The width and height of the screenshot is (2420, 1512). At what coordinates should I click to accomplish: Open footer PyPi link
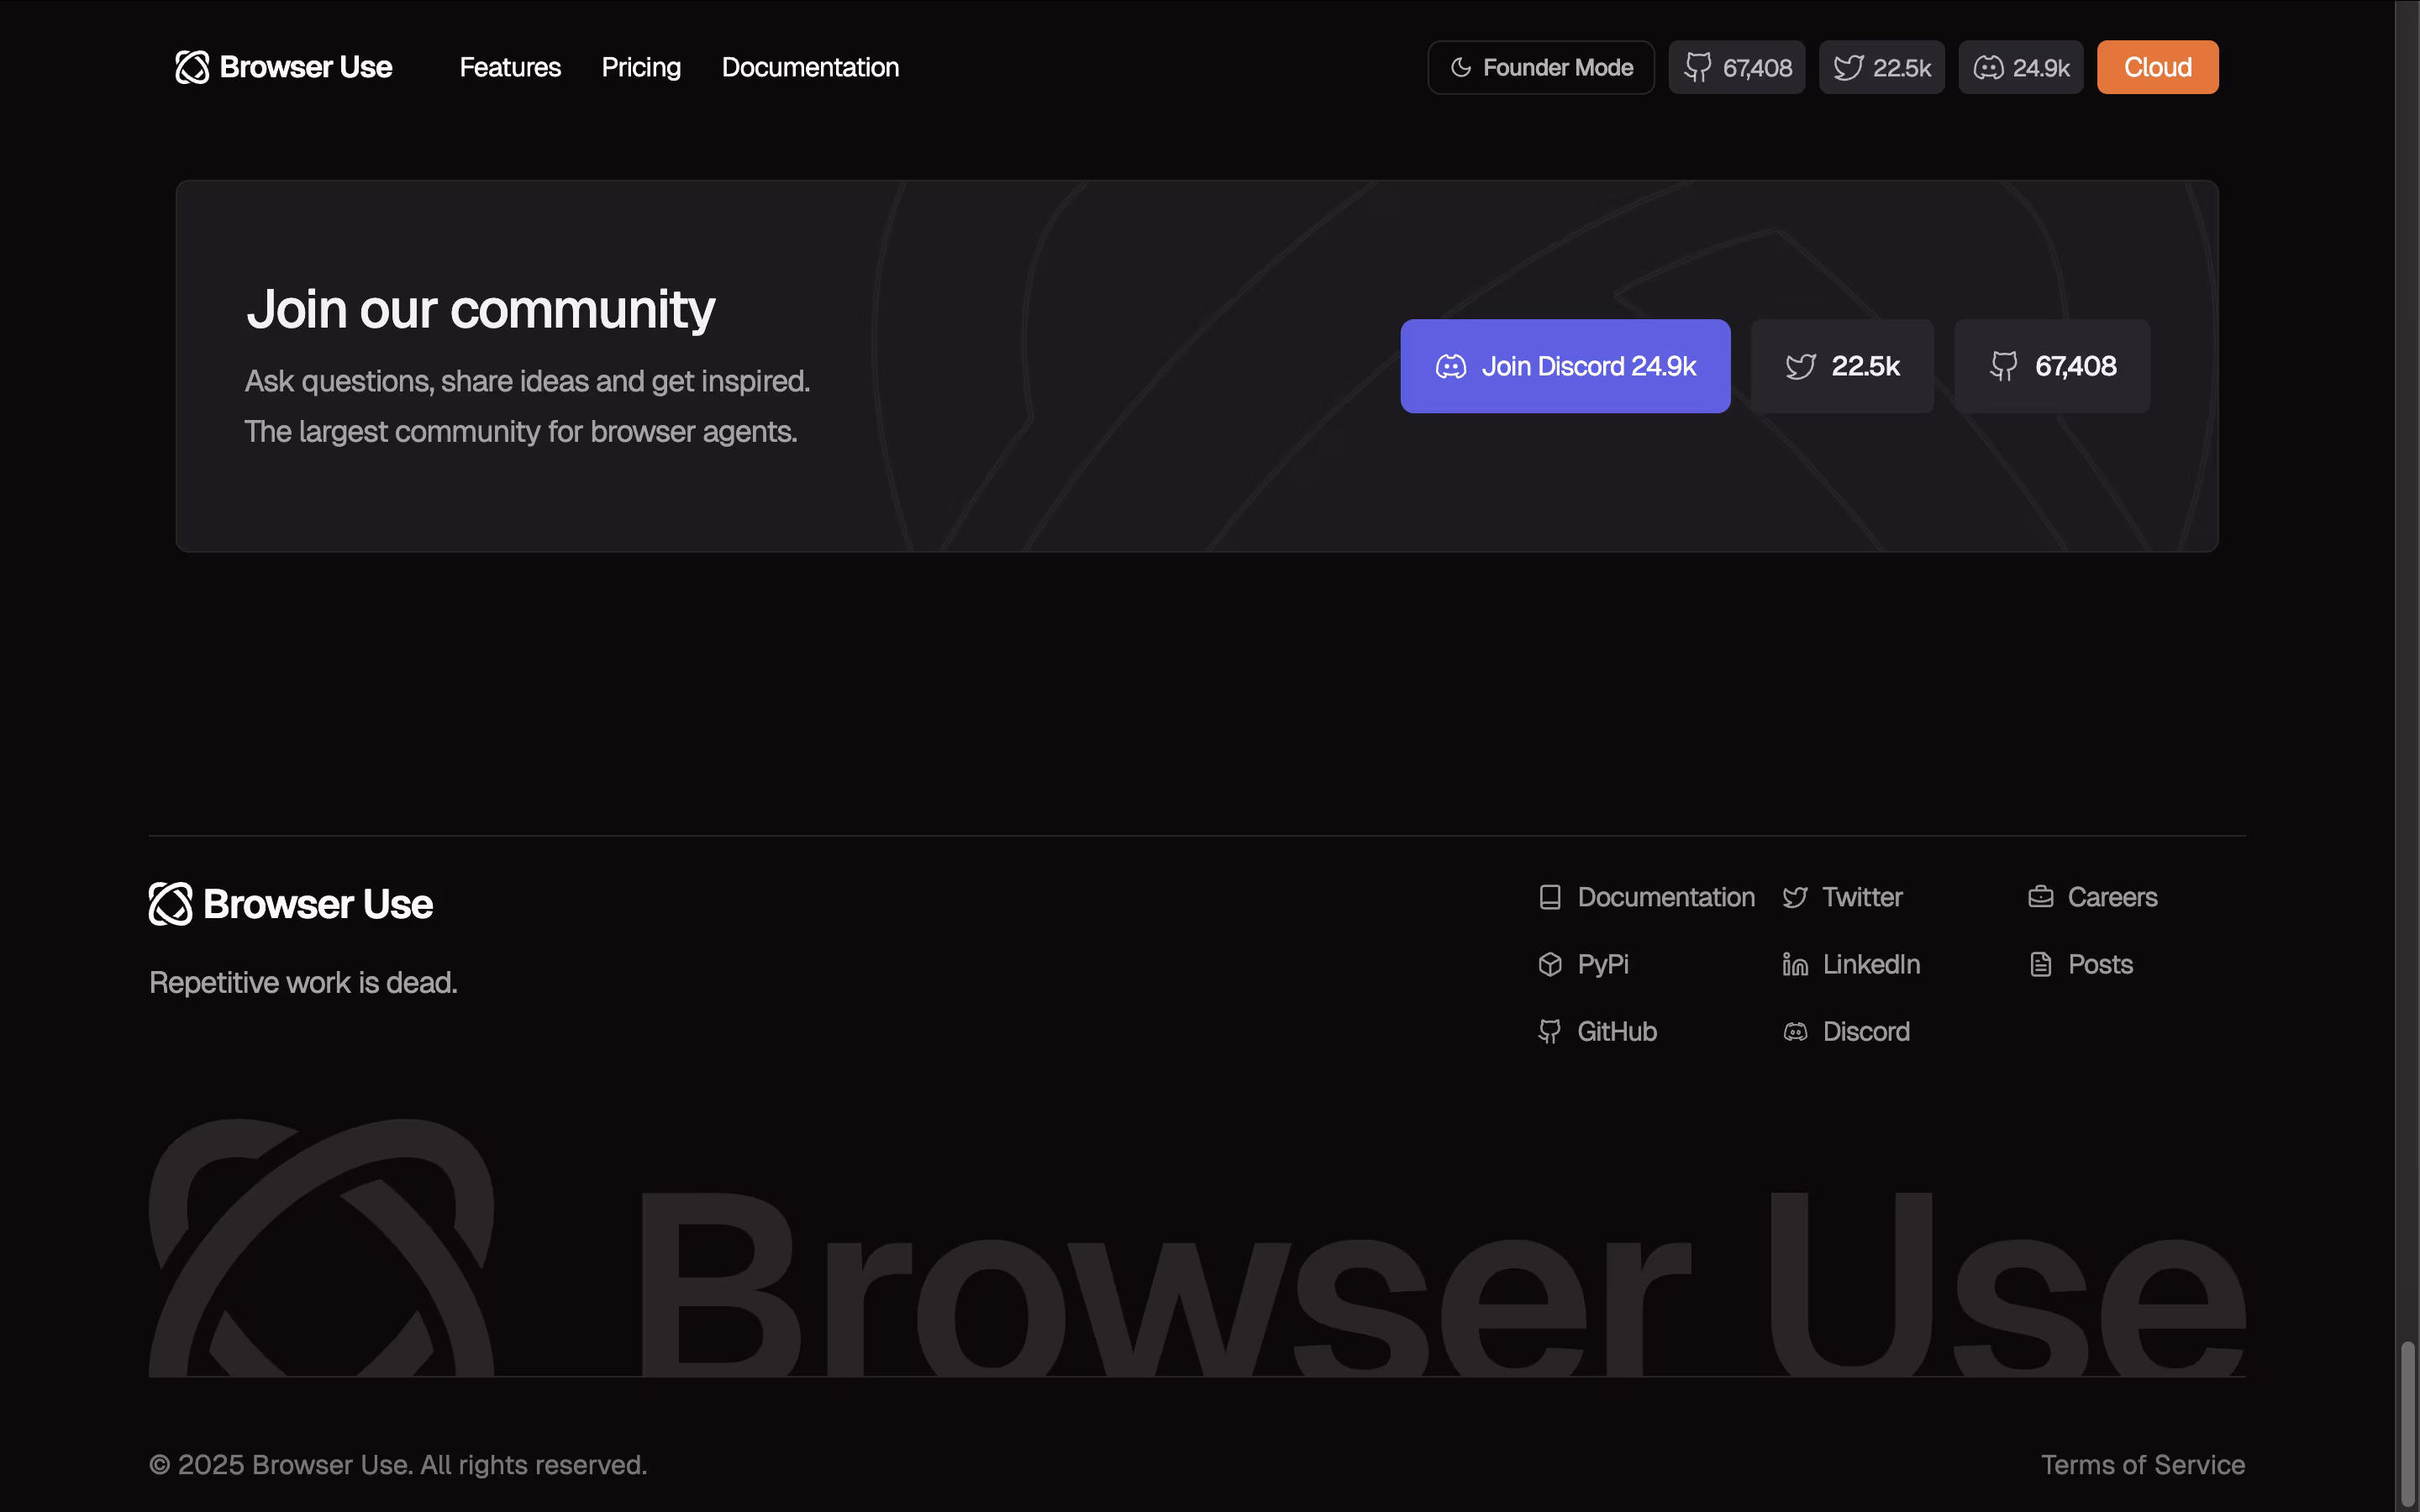[x=1603, y=964]
